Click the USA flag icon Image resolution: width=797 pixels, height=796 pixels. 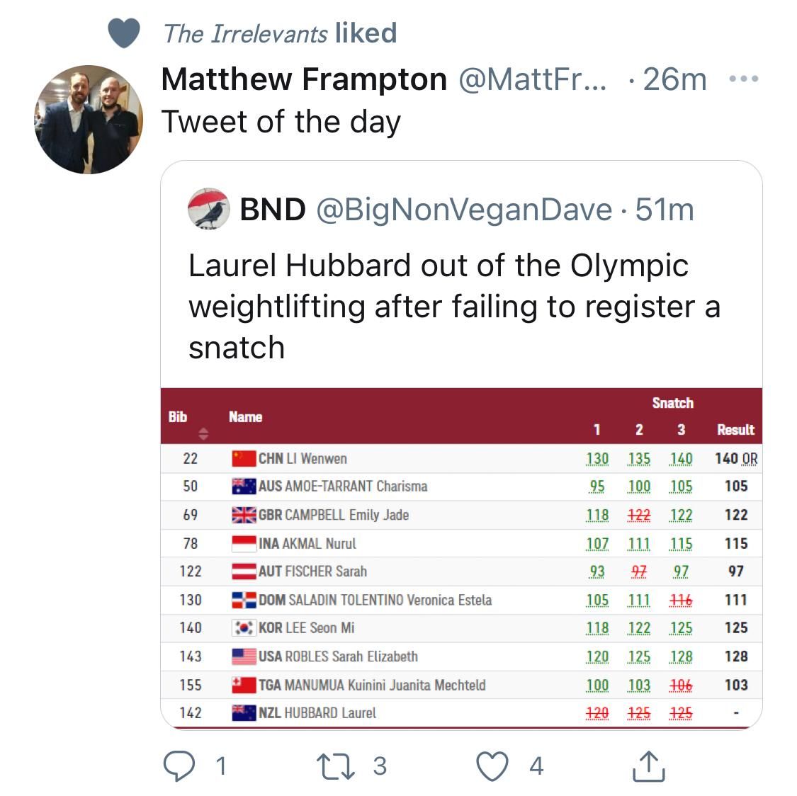coord(244,656)
